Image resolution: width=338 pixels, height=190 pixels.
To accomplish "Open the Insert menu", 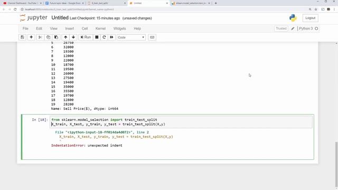I will click(69, 28).
